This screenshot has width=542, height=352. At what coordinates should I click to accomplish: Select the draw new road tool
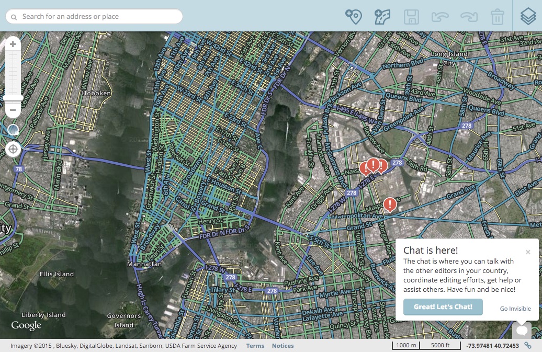click(382, 16)
